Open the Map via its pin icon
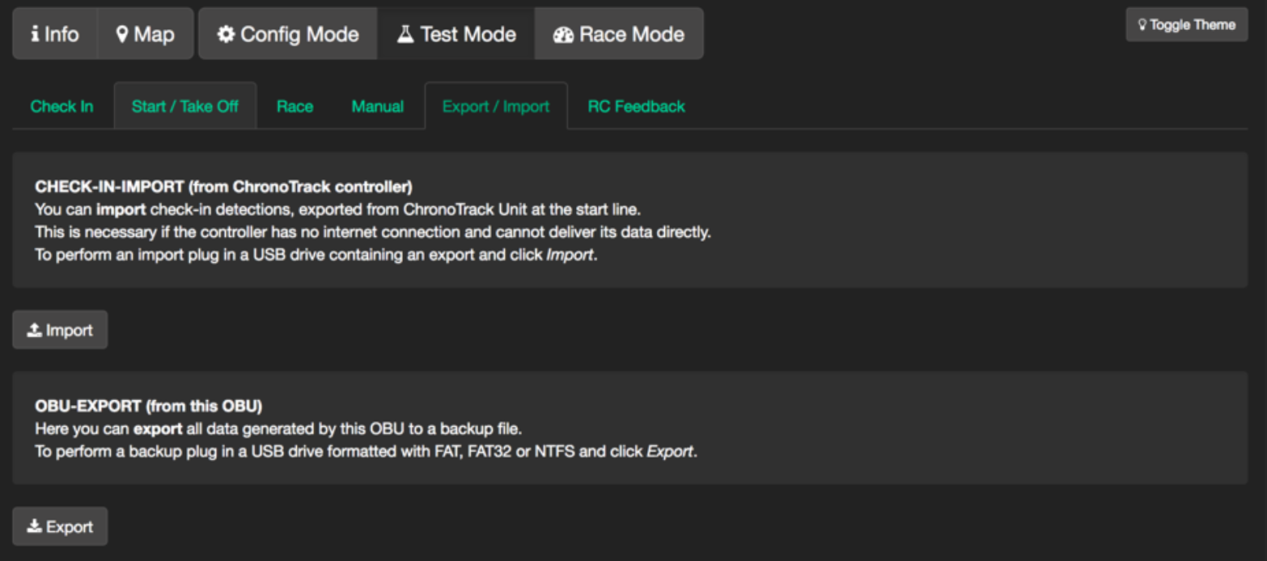The height and width of the screenshot is (561, 1267). click(122, 34)
